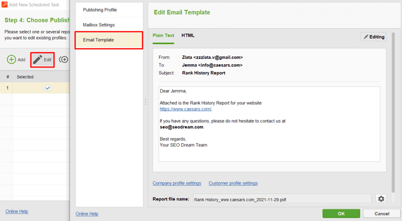The image size is (402, 221).
Task: Click 'Dear Jemma,' greeting line
Action: 173,91
